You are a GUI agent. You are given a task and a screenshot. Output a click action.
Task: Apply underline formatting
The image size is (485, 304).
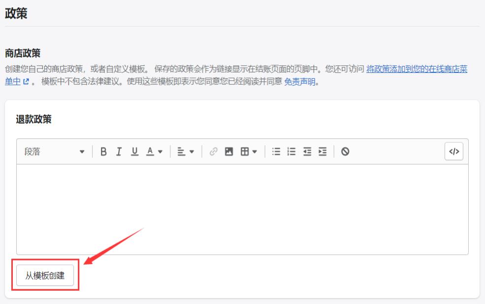tap(134, 152)
